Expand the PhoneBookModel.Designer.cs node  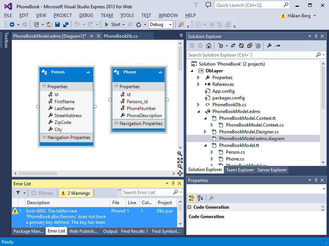pyautogui.click(x=205, y=132)
